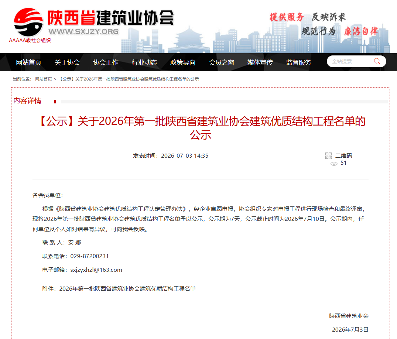
Task: Click the 规范行为 slogan in banner
Action: 318,31
